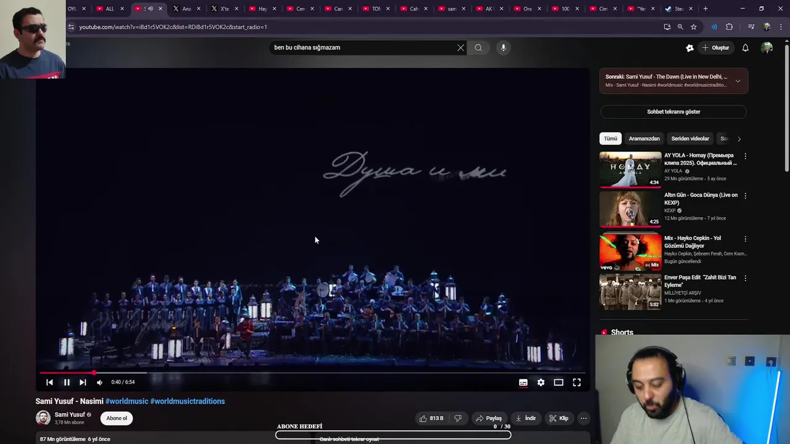The height and width of the screenshot is (444, 790).
Task: Switch to the Steam browser tab
Action: coord(679,9)
